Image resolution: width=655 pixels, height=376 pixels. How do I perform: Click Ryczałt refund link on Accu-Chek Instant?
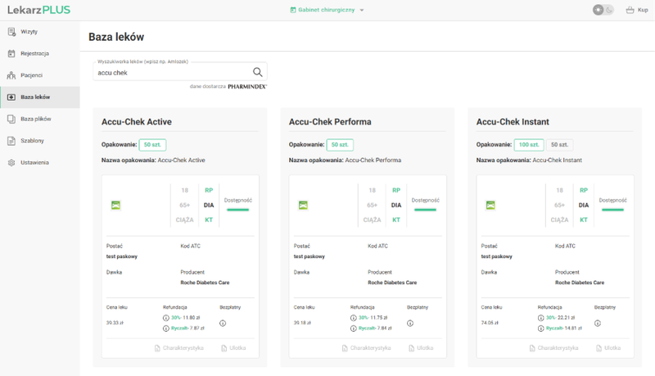tap(554, 328)
